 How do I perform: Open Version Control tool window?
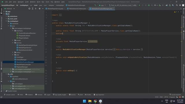10,94
